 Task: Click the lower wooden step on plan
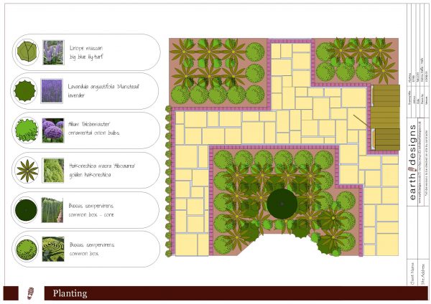[387, 139]
